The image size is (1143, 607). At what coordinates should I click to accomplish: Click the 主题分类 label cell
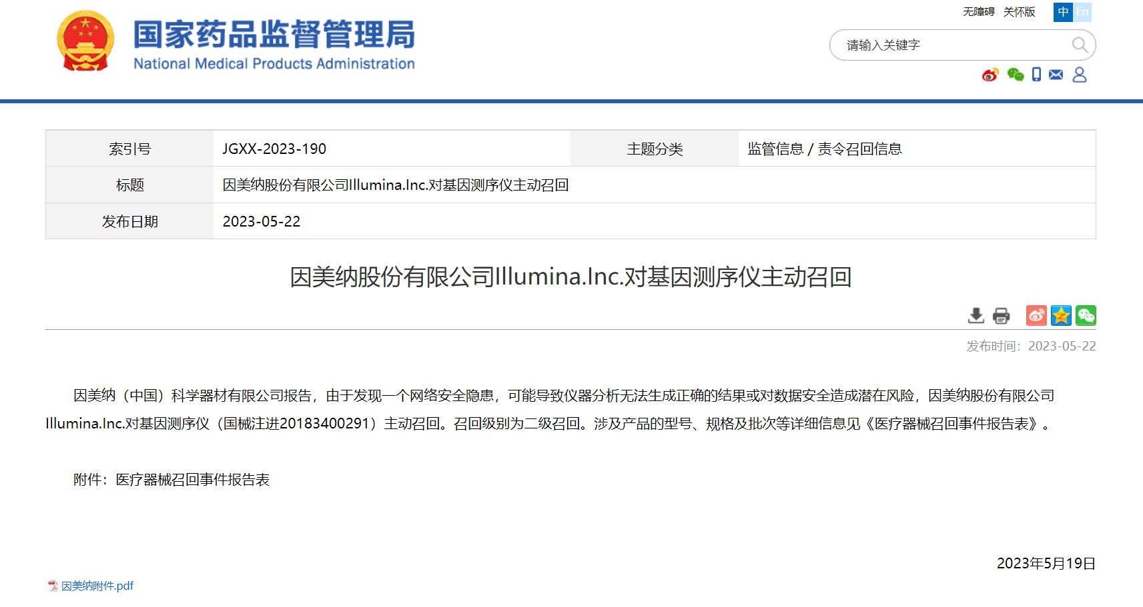pos(655,149)
